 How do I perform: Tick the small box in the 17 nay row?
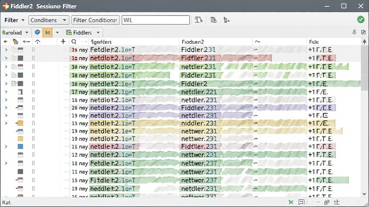pyautogui.click(x=33, y=92)
